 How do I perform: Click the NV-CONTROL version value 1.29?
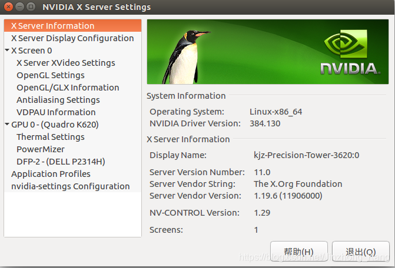point(262,213)
